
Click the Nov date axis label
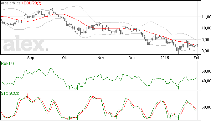[101, 58]
